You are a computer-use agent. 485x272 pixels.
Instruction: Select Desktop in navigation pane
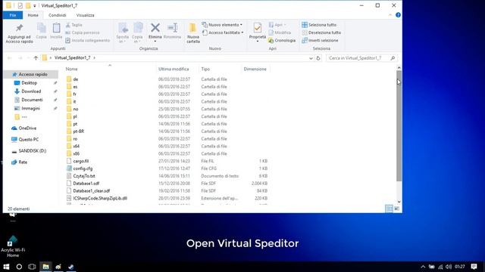tap(29, 83)
